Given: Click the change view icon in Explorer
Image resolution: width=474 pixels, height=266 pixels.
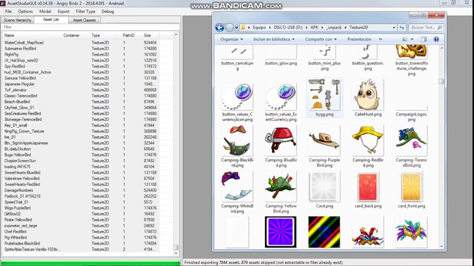Looking at the screenshot, I should point(405,39).
